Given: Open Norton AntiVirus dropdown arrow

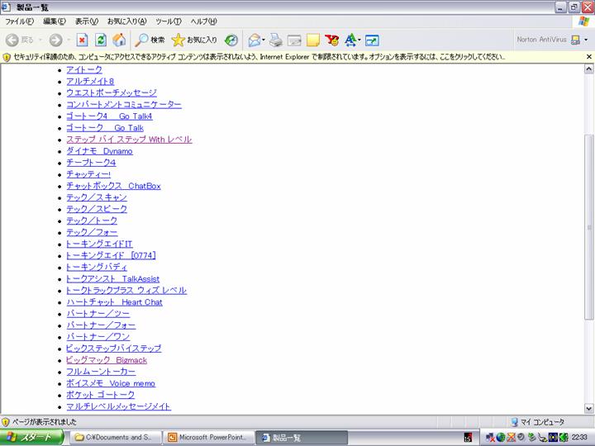Looking at the screenshot, I should pyautogui.click(x=586, y=40).
